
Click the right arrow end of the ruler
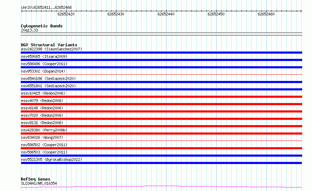[301, 11]
